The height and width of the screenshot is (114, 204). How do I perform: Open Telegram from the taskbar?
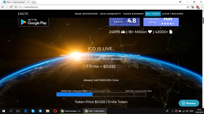(40, 111)
